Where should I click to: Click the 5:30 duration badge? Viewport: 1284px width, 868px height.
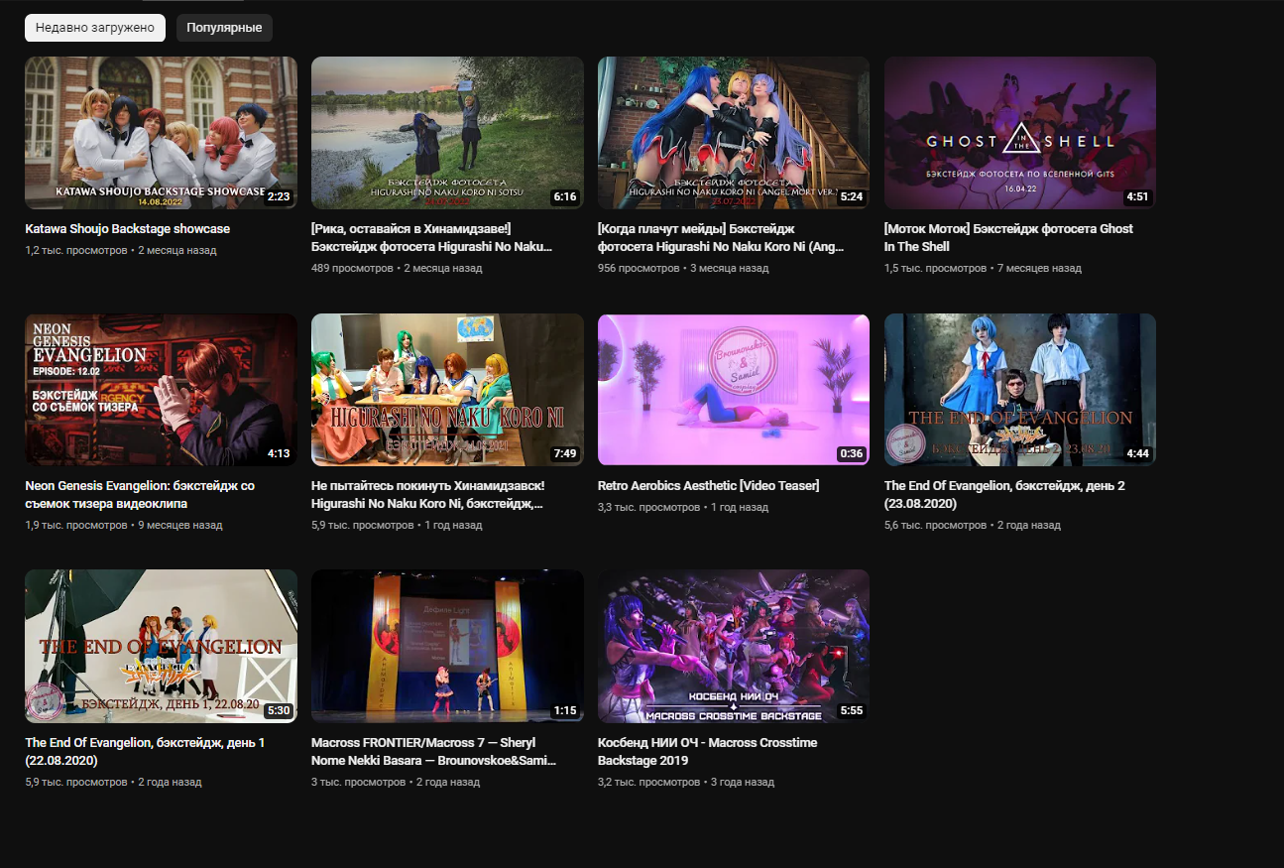click(279, 710)
